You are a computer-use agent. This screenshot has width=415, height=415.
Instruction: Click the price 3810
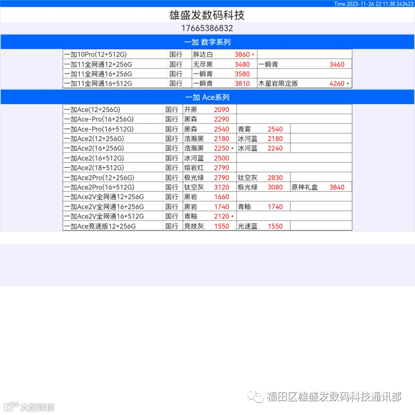pyautogui.click(x=242, y=83)
